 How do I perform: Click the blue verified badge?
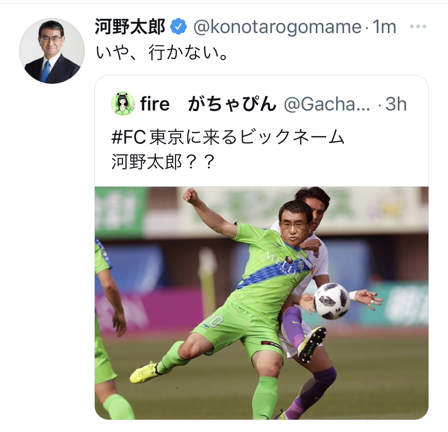click(179, 27)
